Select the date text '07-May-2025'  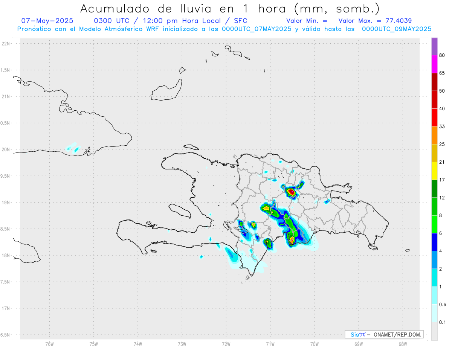pyautogui.click(x=47, y=21)
